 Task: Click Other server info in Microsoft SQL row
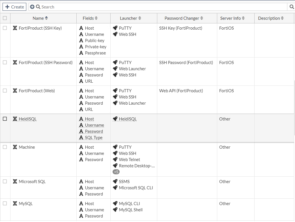[225, 182]
